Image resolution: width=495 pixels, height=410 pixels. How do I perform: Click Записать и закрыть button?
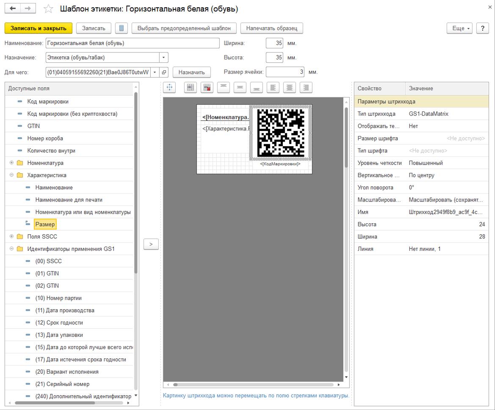coord(39,28)
